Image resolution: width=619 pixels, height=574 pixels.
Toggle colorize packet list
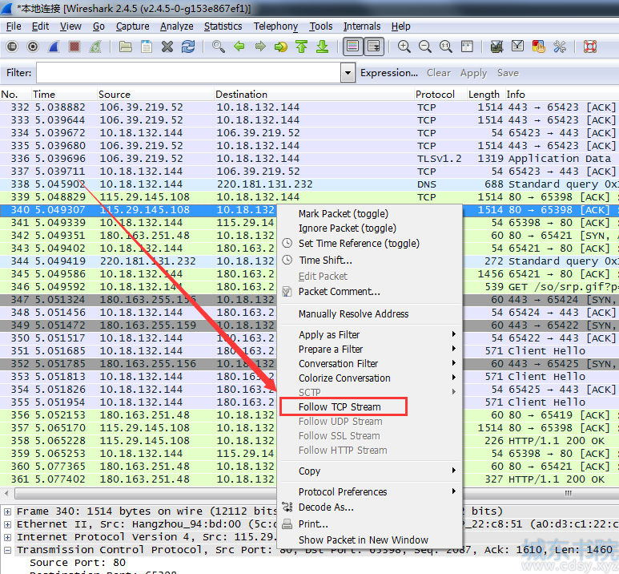352,46
